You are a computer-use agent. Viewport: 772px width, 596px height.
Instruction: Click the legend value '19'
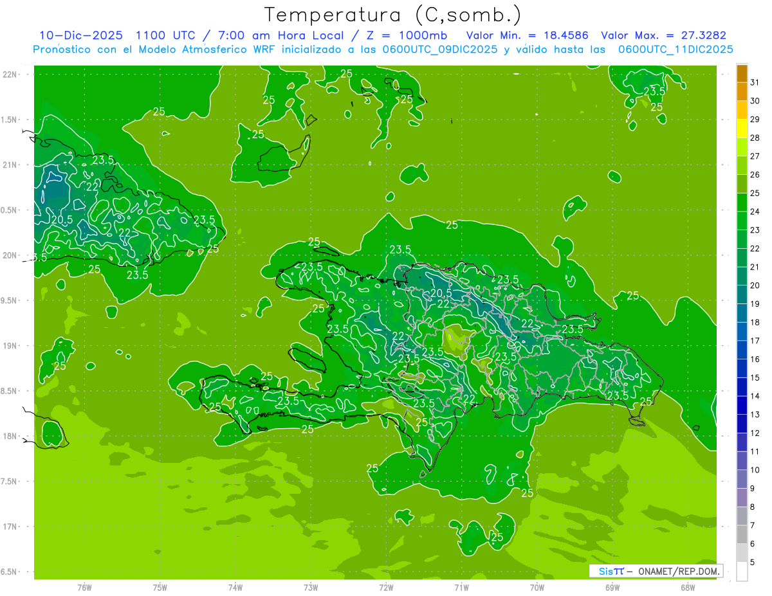755,304
